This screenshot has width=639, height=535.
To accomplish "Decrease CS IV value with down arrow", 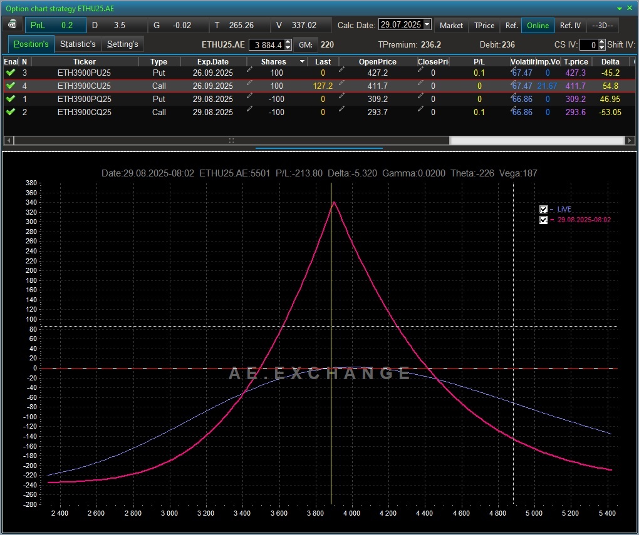I will tap(601, 47).
